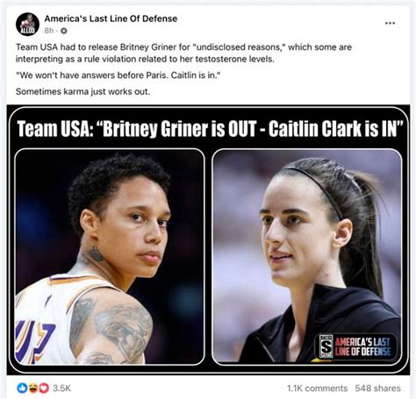Screen dimensions: 416x399
Task: Click the post text about undisclosed reasons
Action: (x=183, y=53)
